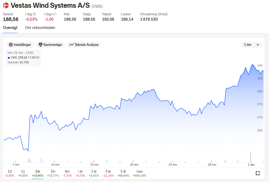
Task: Select the 1d time range
Action: pyautogui.click(x=10, y=173)
